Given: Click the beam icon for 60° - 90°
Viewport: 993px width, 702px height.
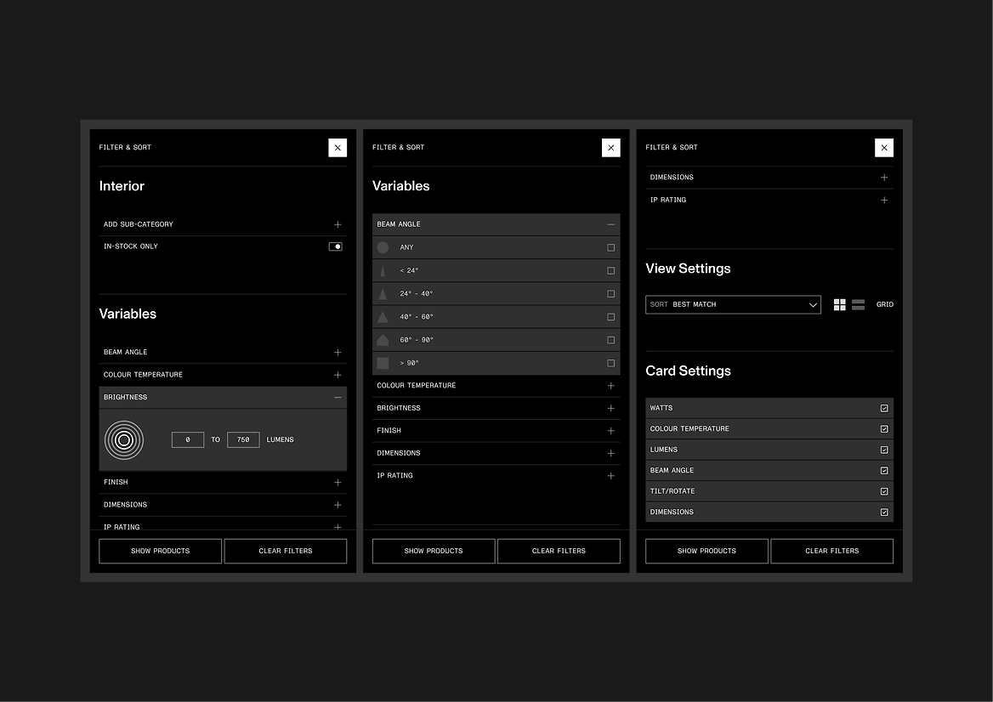Looking at the screenshot, I should [x=383, y=339].
